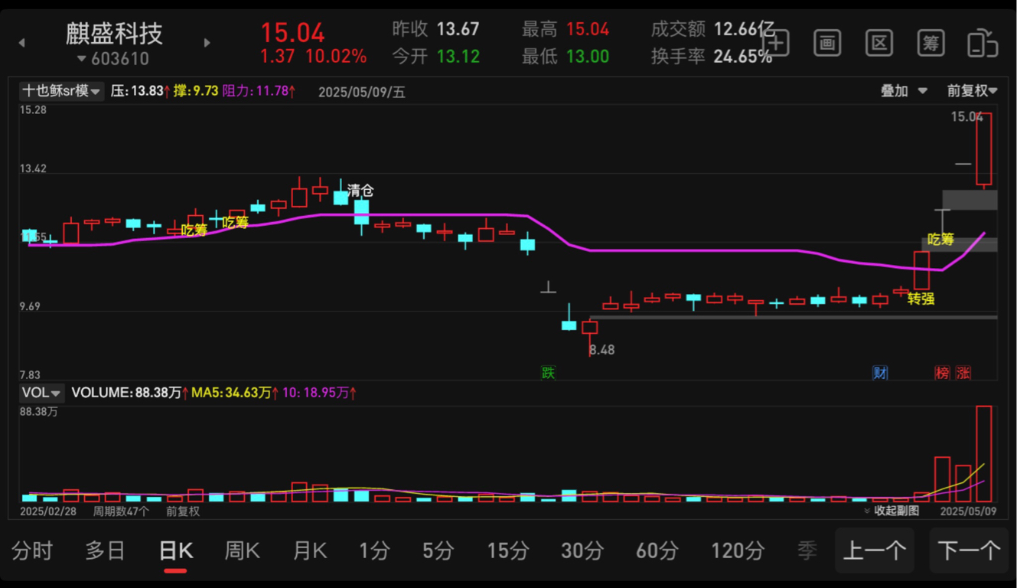Click the 转强 signal label
This screenshot has height=588, width=1017.
point(921,299)
